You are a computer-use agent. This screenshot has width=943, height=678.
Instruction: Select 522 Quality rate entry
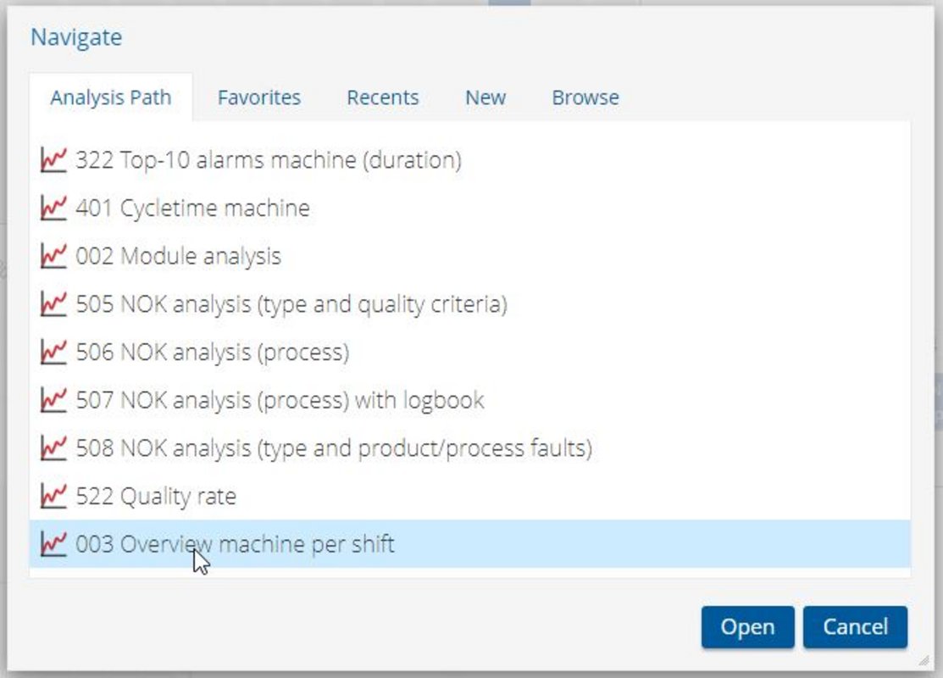[x=156, y=496]
